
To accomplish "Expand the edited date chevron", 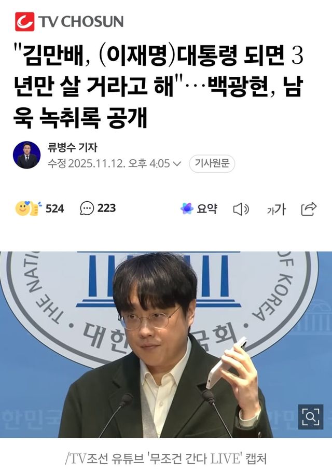I will 176,164.
